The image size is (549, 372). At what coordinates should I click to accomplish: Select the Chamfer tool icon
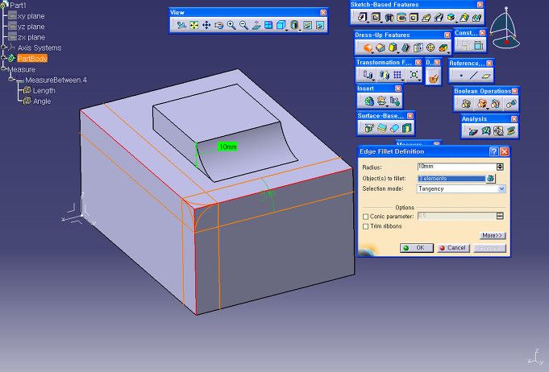point(381,48)
